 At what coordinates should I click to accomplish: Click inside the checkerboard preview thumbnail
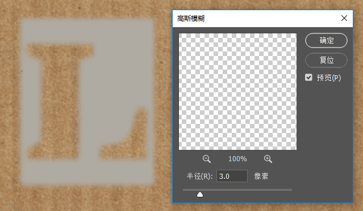pyautogui.click(x=237, y=92)
